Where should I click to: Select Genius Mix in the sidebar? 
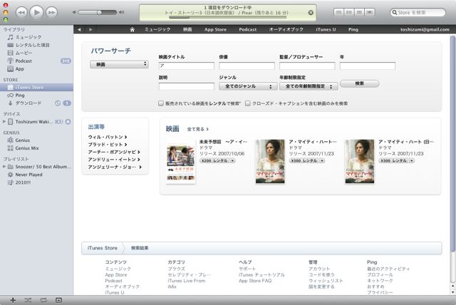(x=36, y=148)
